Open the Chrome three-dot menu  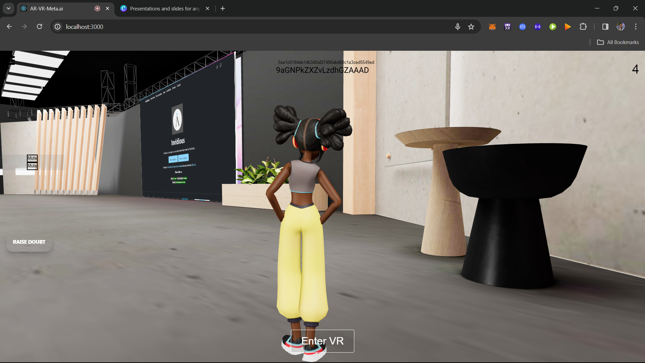636,27
